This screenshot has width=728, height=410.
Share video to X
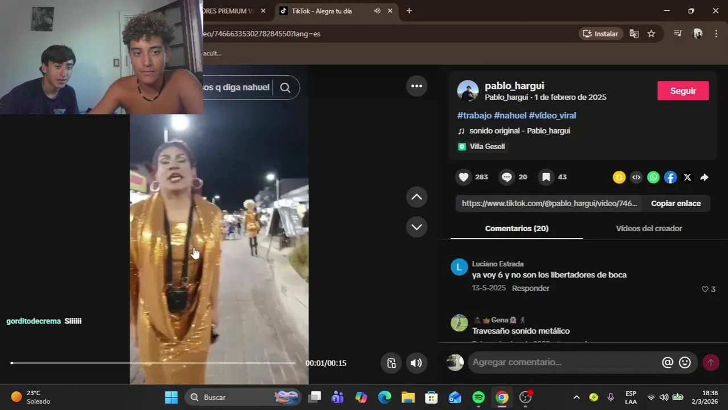pos(688,177)
